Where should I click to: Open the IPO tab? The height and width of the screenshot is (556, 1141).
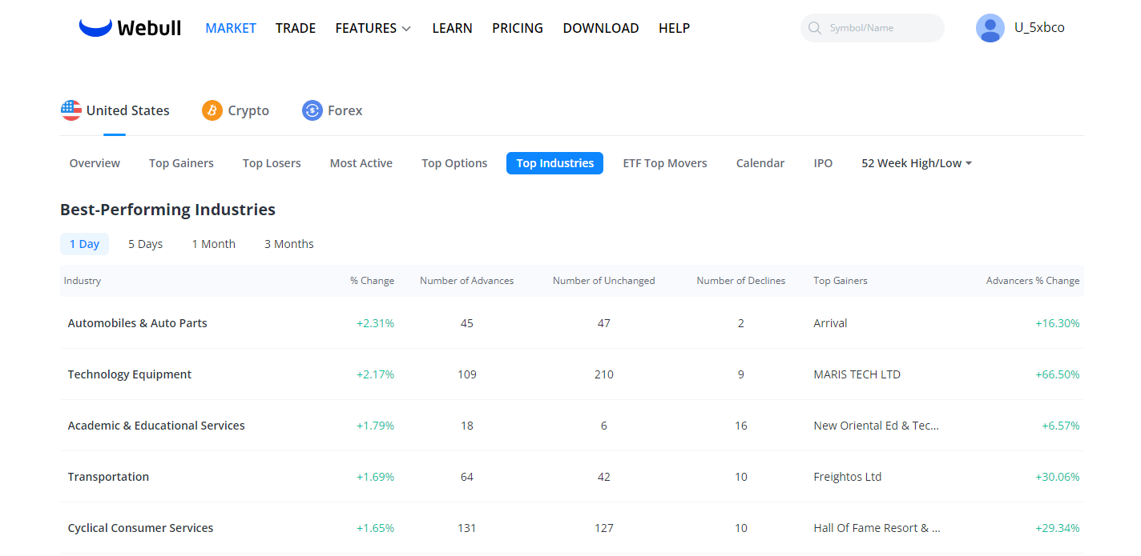click(823, 163)
